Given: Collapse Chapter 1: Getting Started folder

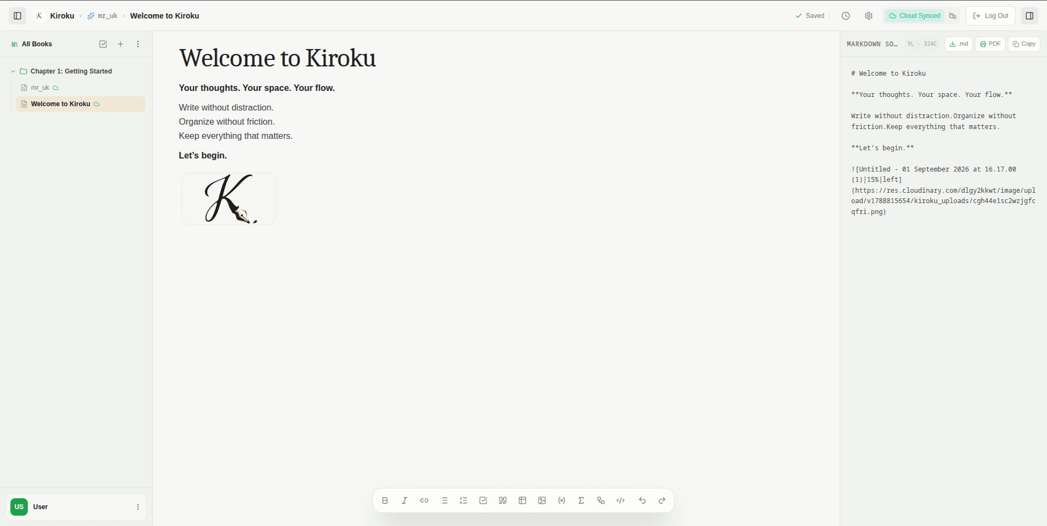Looking at the screenshot, I should coord(13,71).
